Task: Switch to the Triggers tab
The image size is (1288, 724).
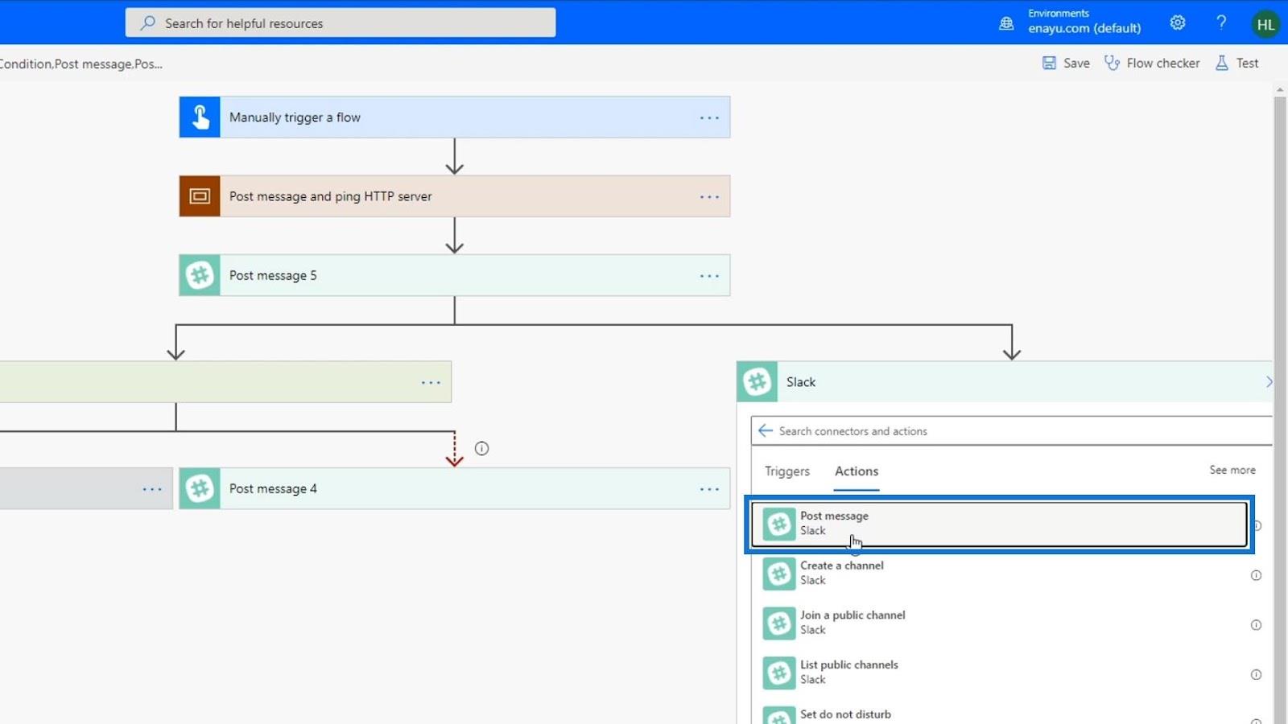Action: click(787, 471)
